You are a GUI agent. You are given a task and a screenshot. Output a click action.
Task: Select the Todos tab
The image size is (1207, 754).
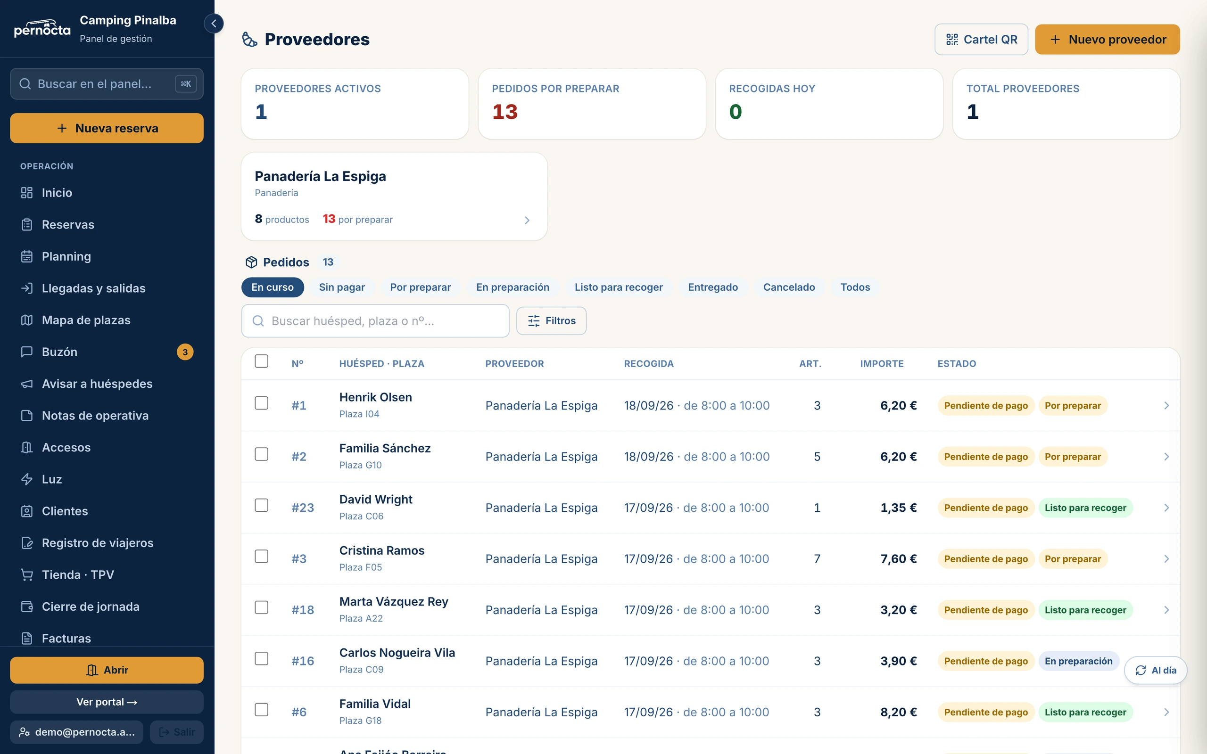(855, 287)
